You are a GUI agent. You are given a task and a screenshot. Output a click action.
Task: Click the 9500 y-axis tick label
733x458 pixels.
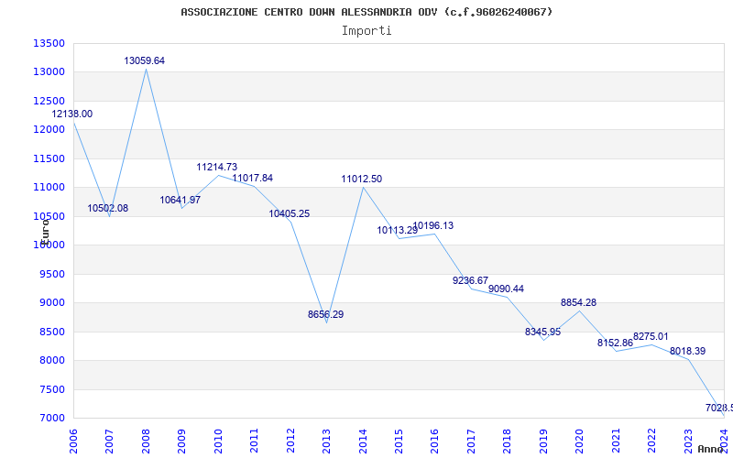(51, 274)
